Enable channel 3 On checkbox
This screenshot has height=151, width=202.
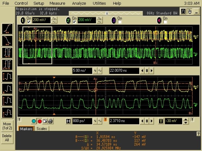[120, 22]
